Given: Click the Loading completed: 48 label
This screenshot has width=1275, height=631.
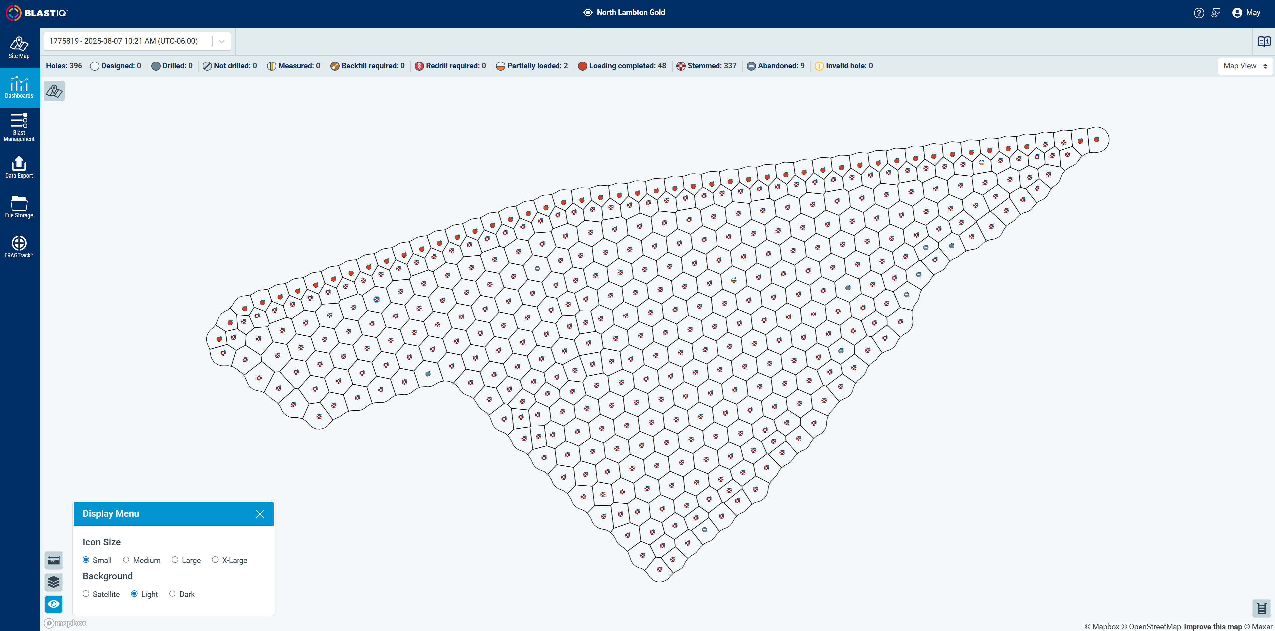Looking at the screenshot, I should 627,66.
